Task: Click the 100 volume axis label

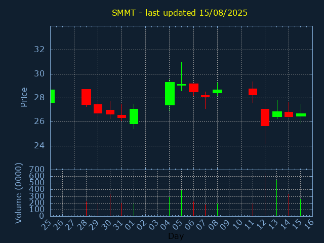Action: coord(36,210)
